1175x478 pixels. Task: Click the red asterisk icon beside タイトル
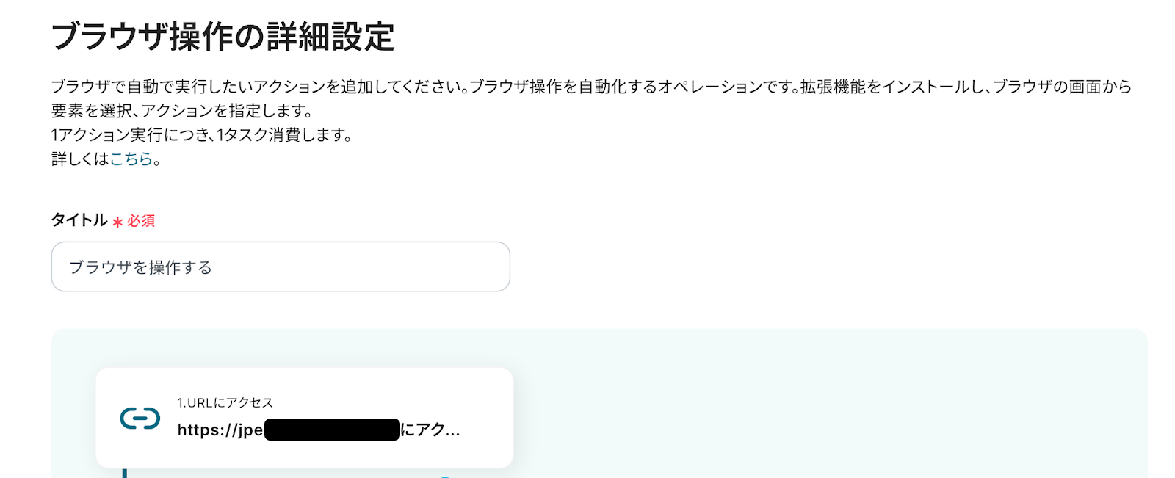117,220
